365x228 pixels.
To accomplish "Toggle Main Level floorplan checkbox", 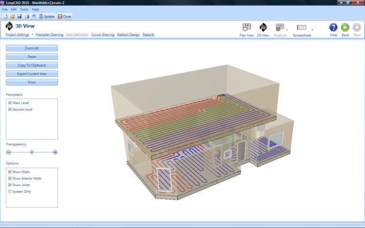I will coord(10,103).
